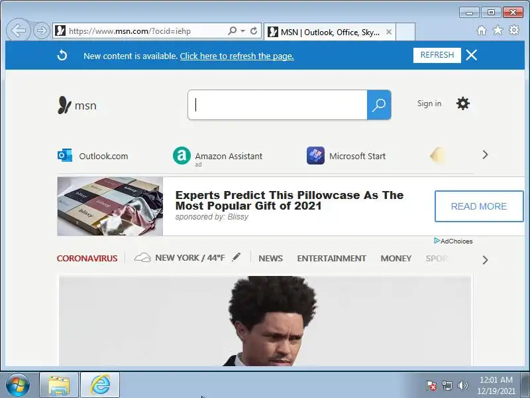The width and height of the screenshot is (530, 398).
Task: Open a new blank tab
Action: pyautogui.click(x=405, y=32)
